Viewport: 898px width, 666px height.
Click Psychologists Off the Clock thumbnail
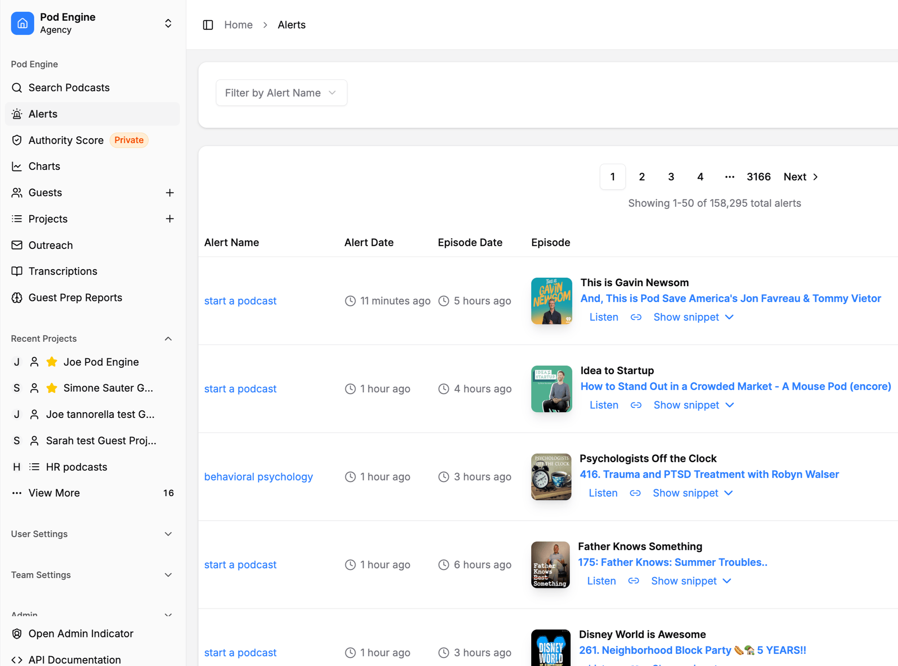tap(551, 477)
